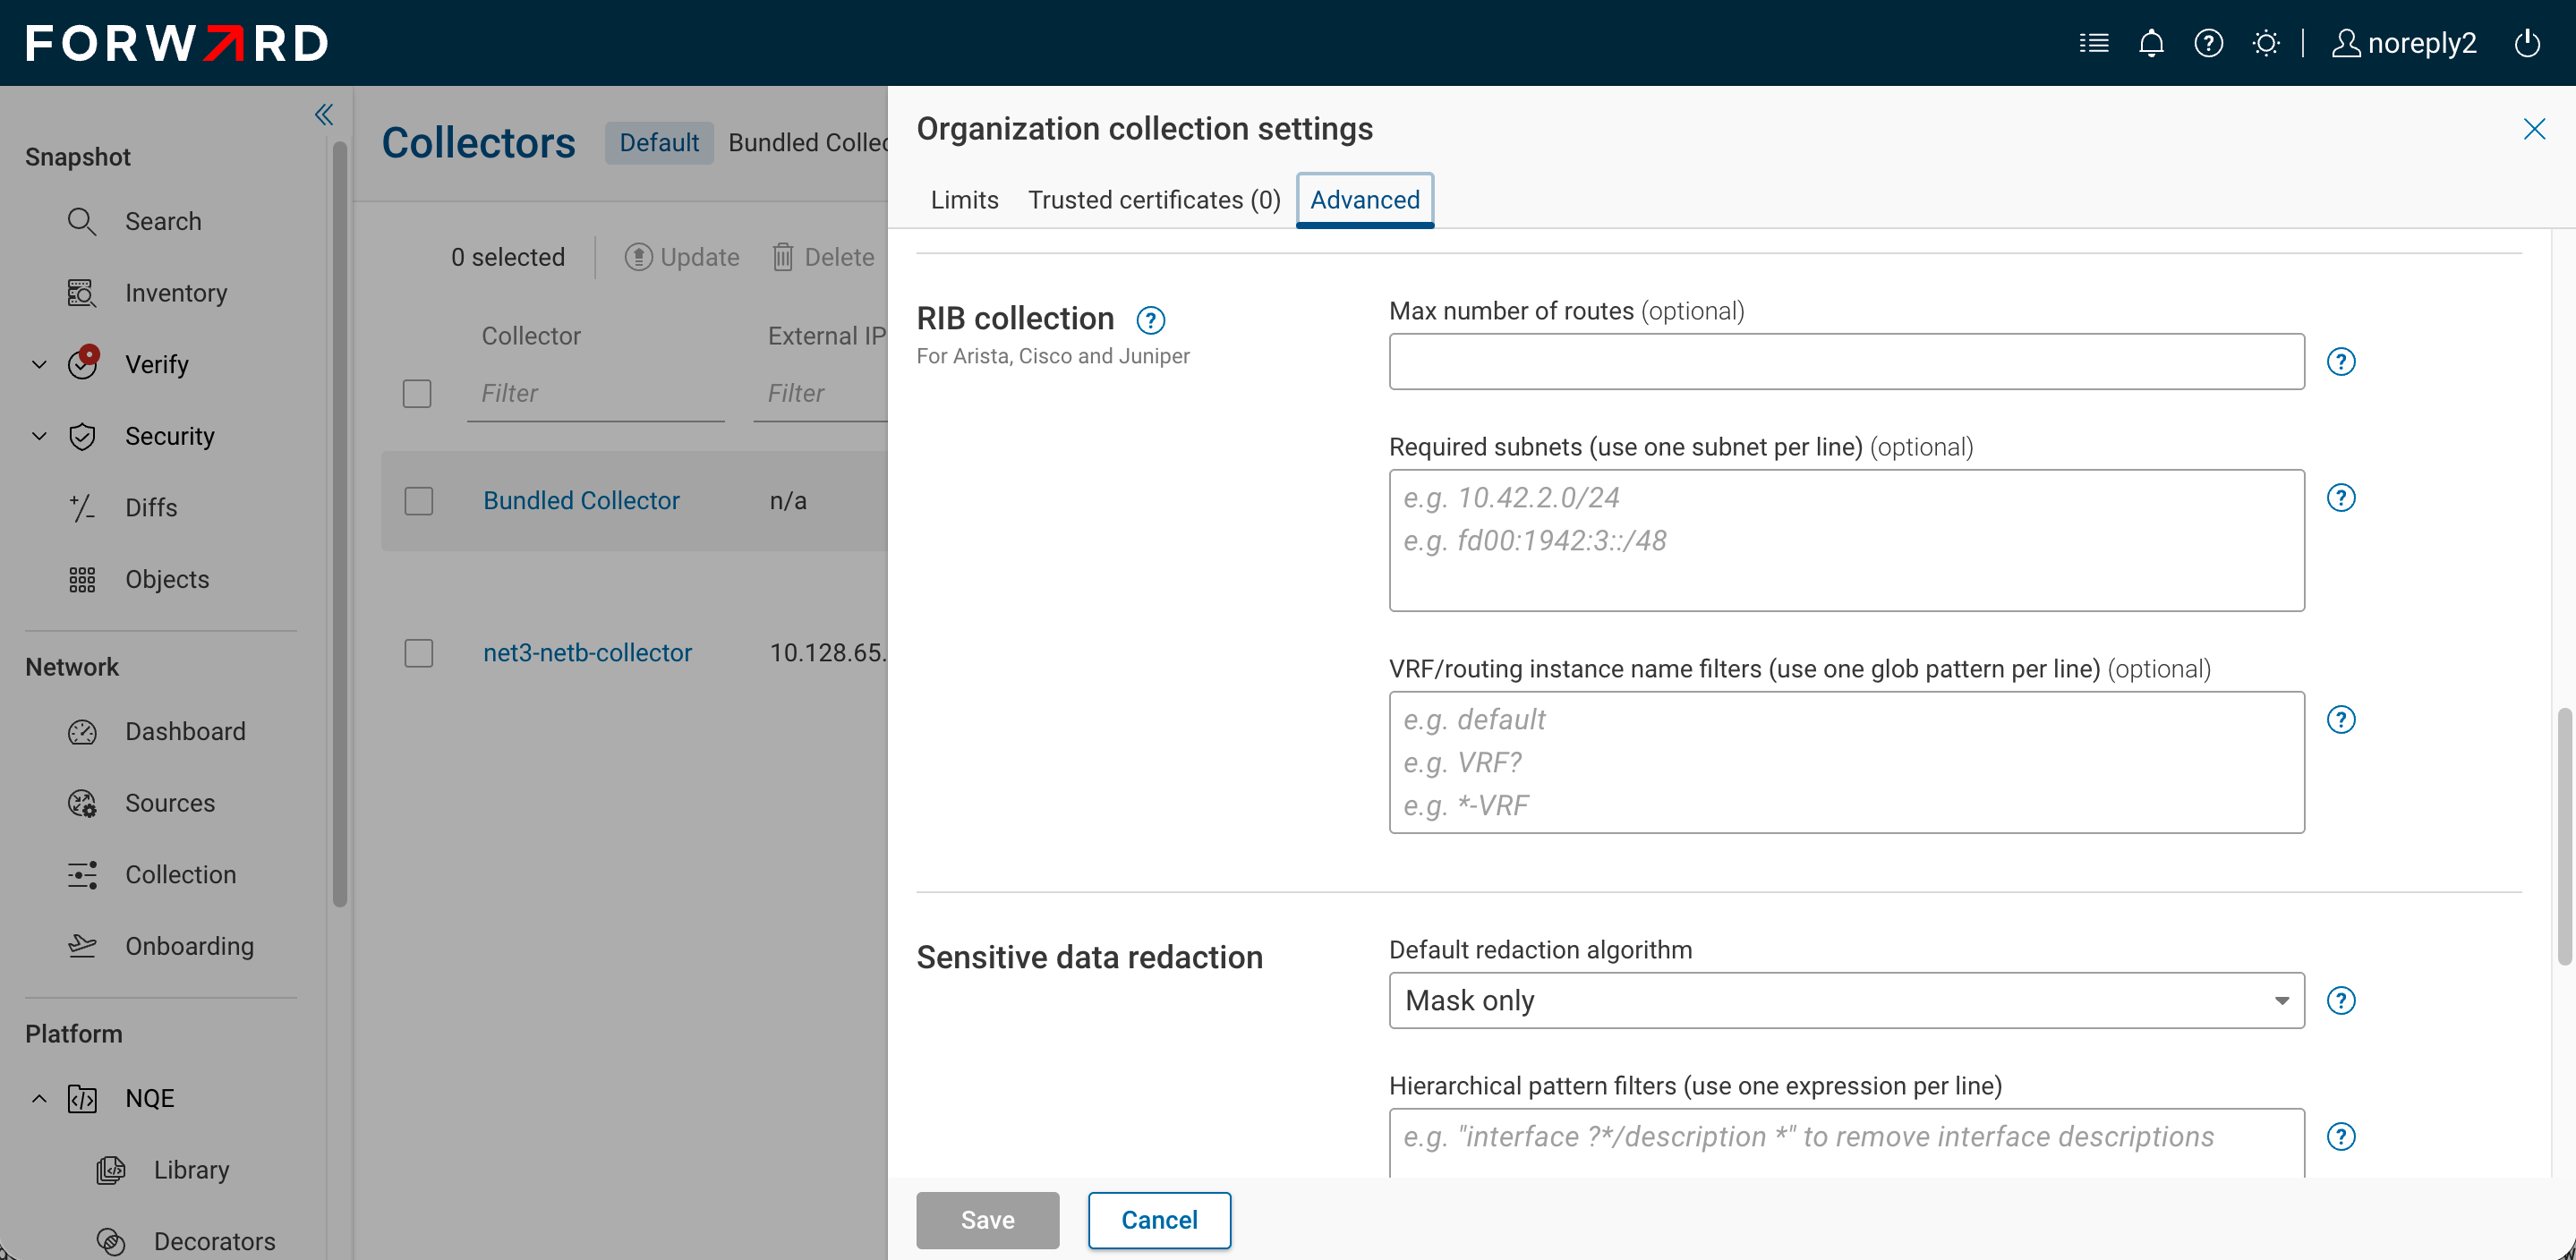Image resolution: width=2576 pixels, height=1260 pixels.
Task: Click the sidebar vertical scrollbar
Action: pos(340,524)
